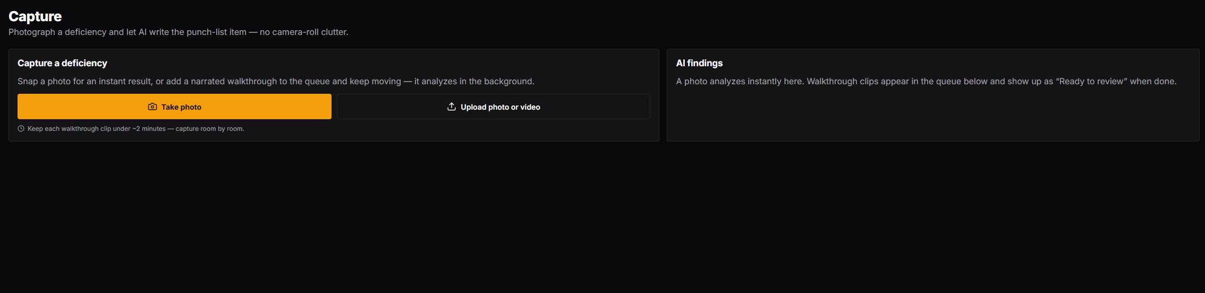Click the 'Capture a deficiency' card title
The height and width of the screenshot is (293, 1205).
[x=62, y=63]
